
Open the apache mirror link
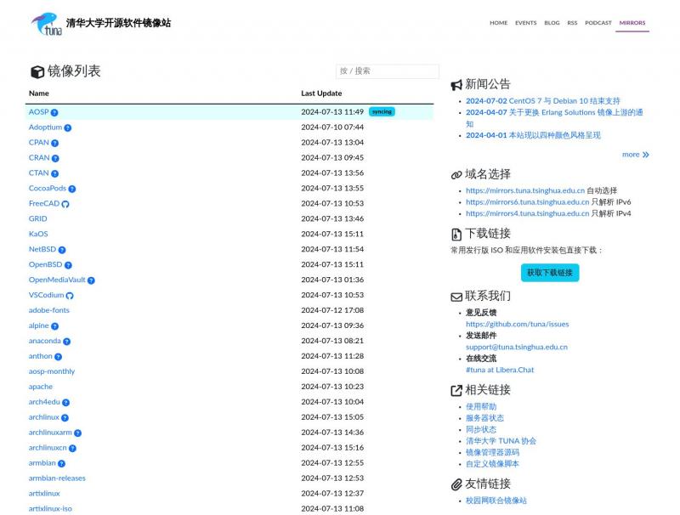40,387
